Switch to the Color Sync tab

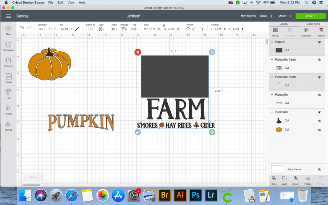pyautogui.click(x=313, y=24)
